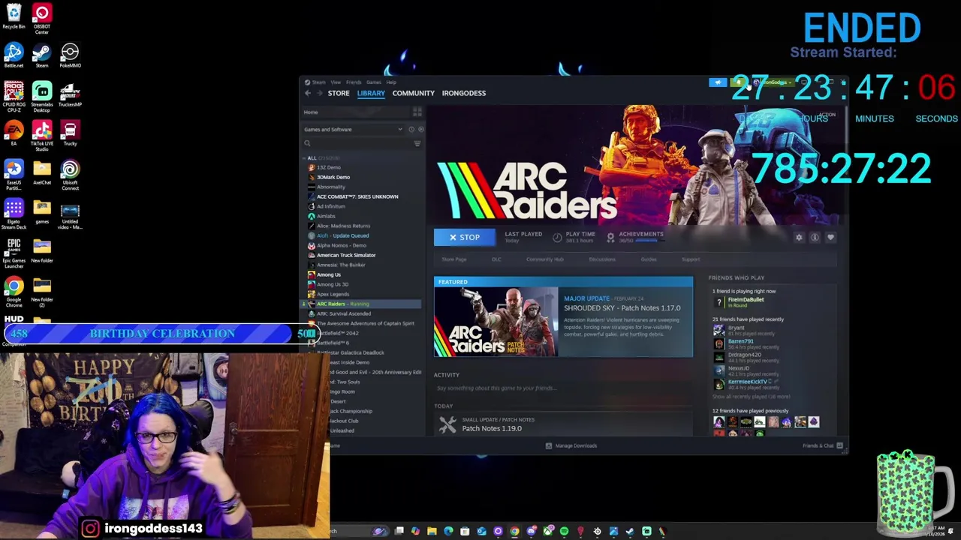Open the TruckersMP desktop icon
This screenshot has height=540, width=961.
tap(70, 94)
